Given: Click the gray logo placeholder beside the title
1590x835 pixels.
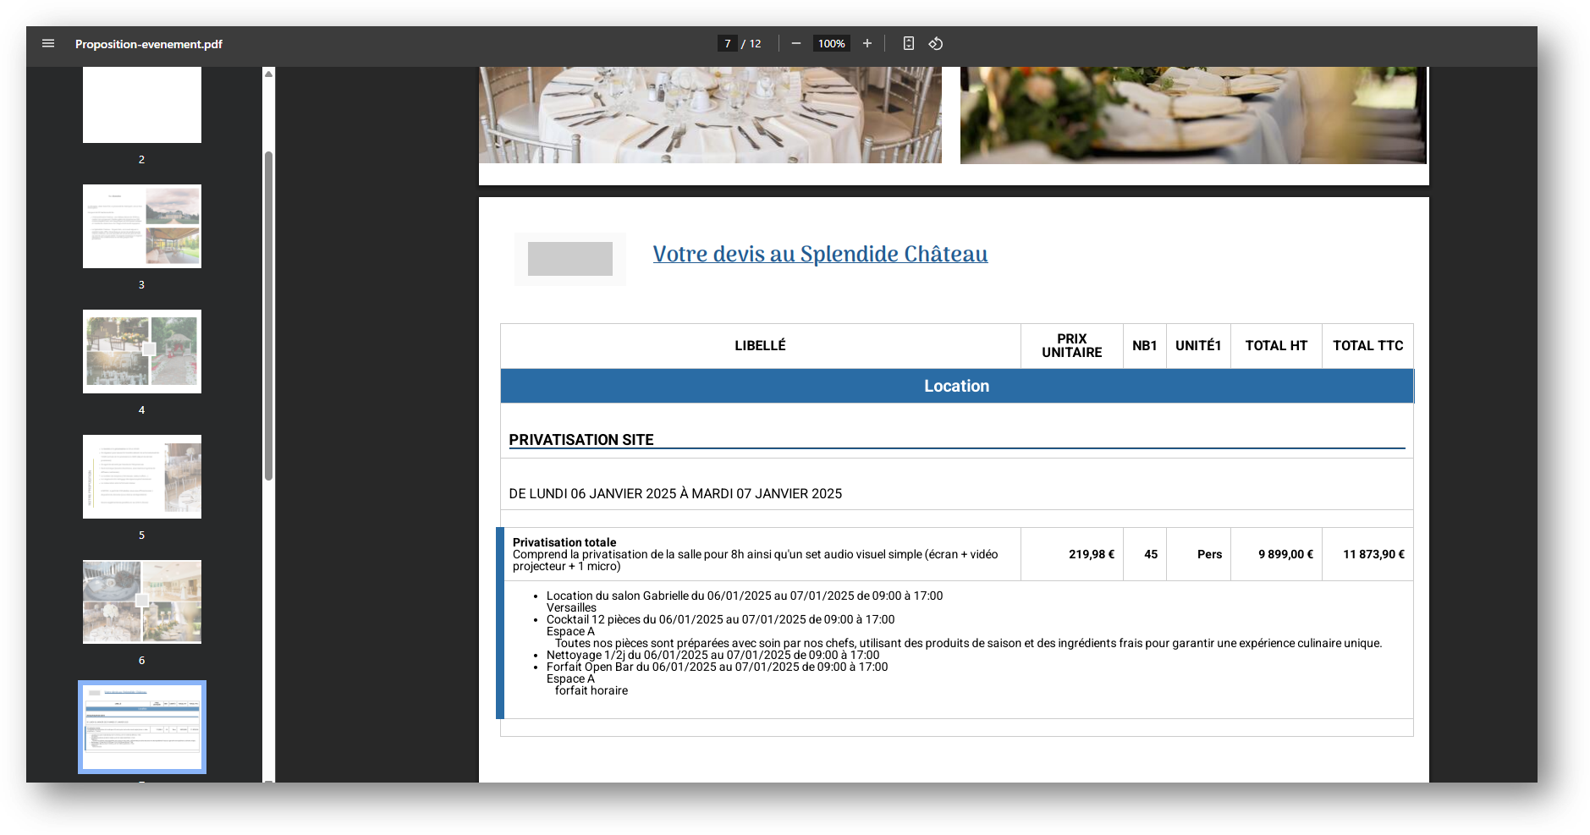Looking at the screenshot, I should coord(569,259).
